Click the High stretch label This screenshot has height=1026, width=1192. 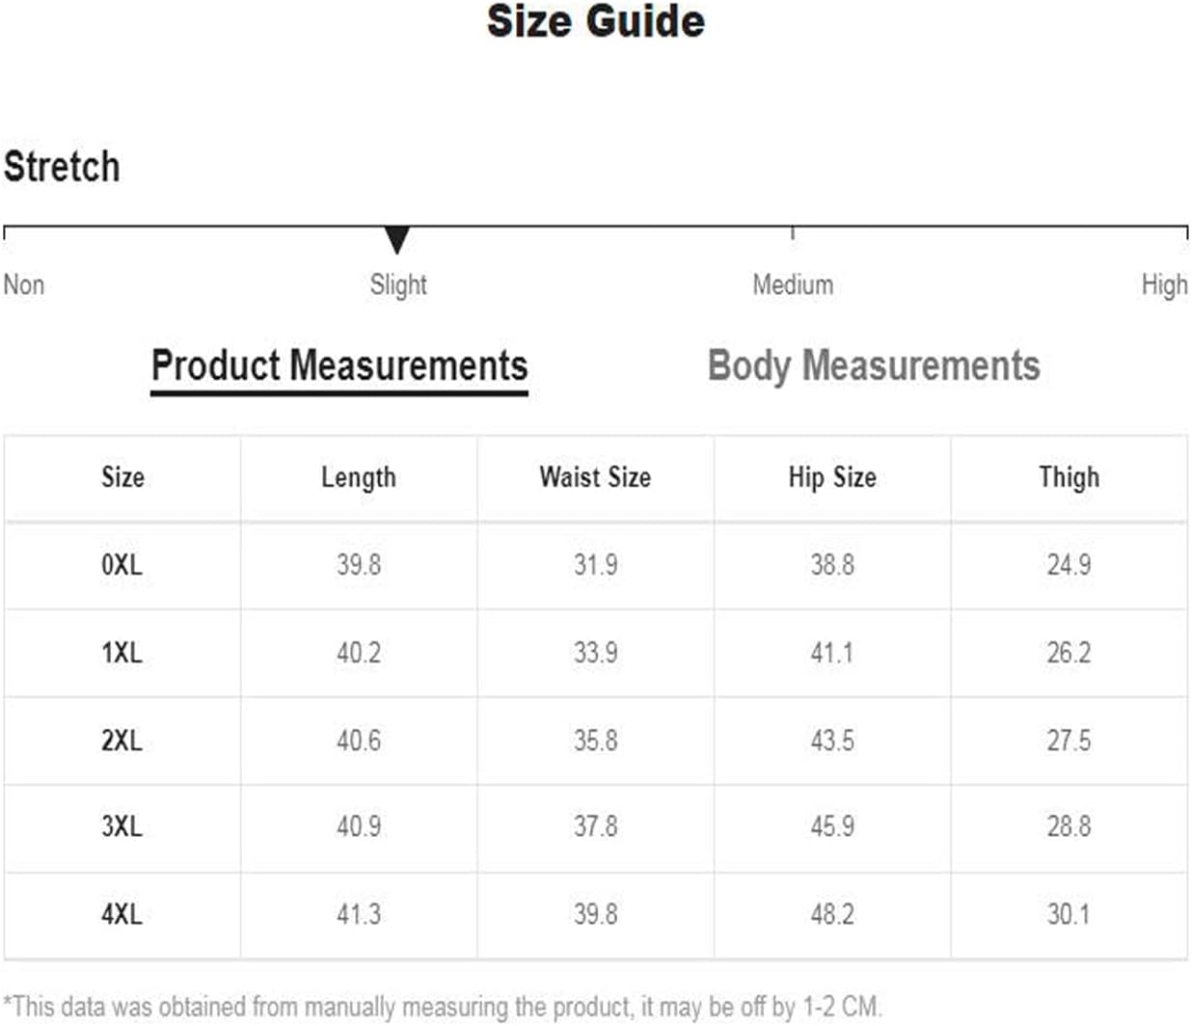coord(1164,284)
